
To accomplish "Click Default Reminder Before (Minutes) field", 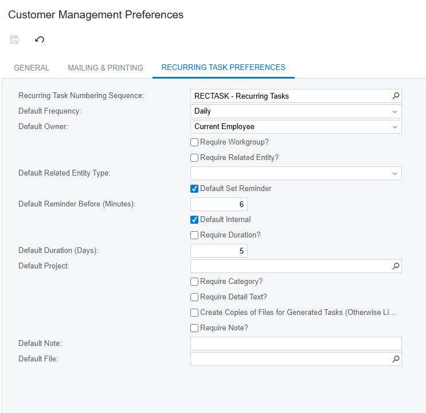I will [219, 204].
